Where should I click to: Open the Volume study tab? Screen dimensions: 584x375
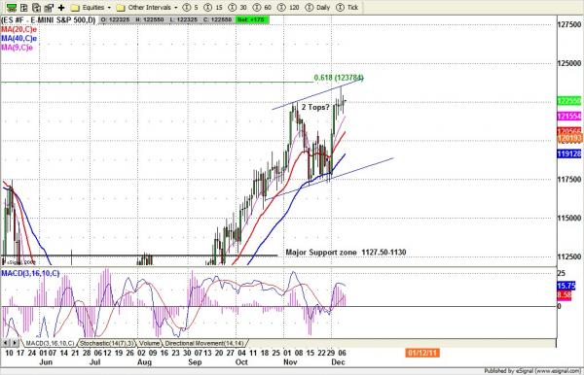pos(149,343)
